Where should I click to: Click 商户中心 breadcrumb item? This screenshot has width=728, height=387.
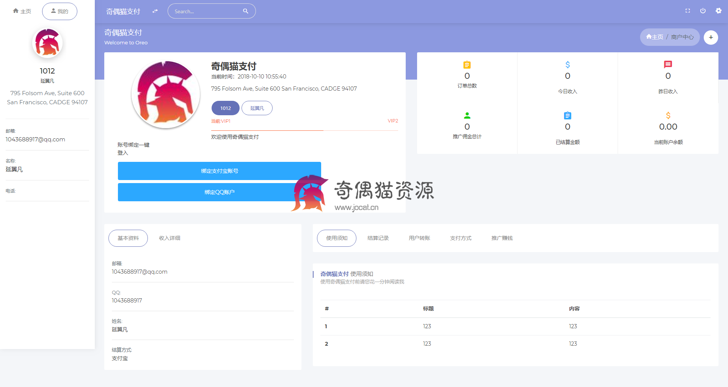click(x=682, y=37)
